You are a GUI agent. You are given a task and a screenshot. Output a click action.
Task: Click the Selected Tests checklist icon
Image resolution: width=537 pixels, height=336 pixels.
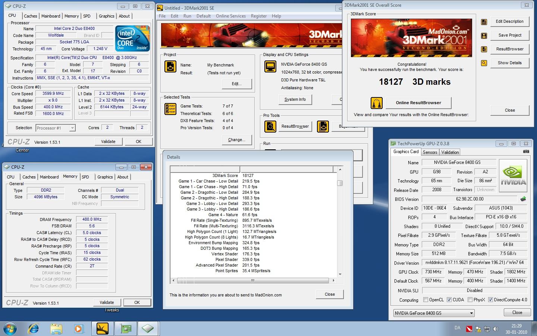point(170,109)
